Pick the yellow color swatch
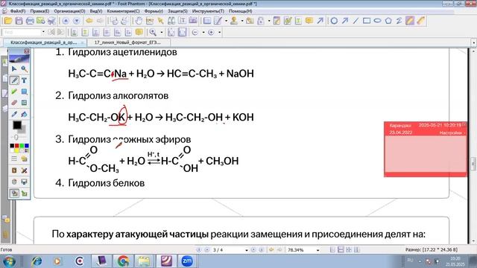 [16, 150]
